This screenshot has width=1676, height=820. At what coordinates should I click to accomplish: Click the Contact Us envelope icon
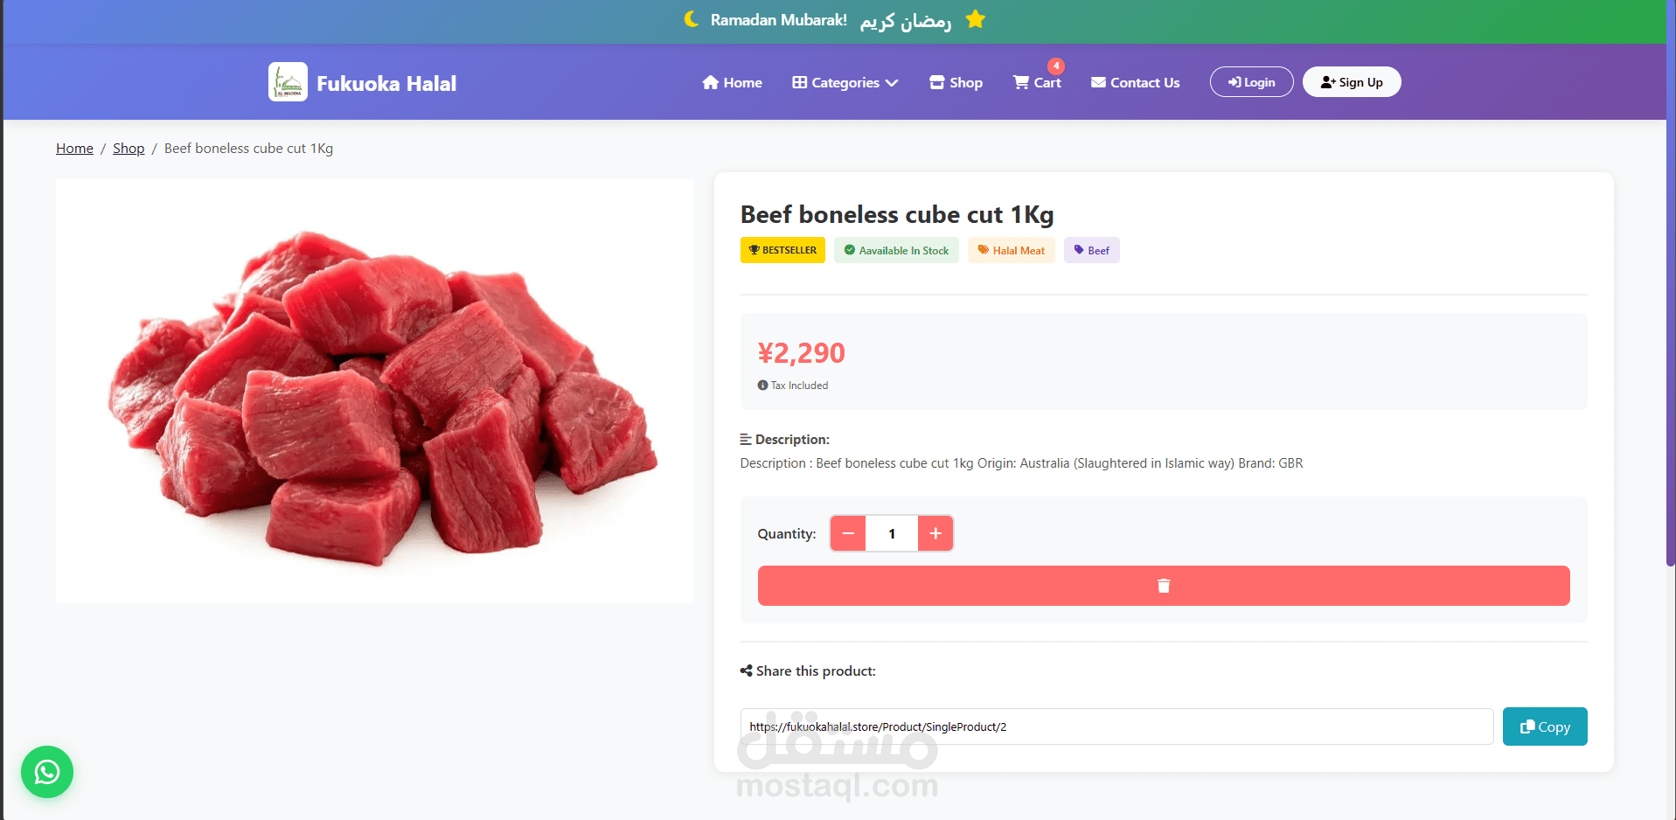point(1098,82)
